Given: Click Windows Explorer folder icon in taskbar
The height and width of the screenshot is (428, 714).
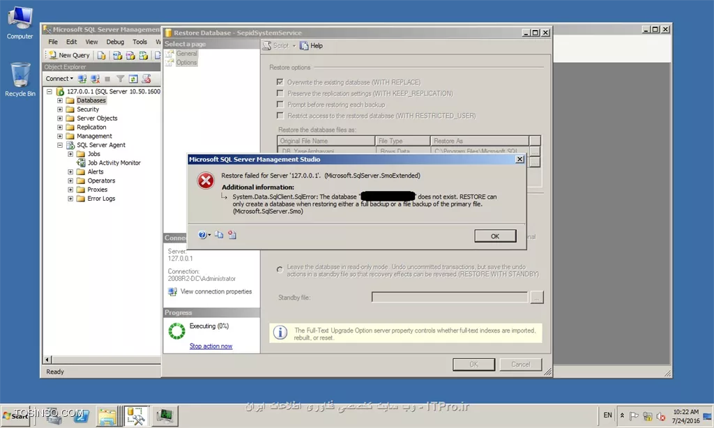Looking at the screenshot, I should click(107, 416).
